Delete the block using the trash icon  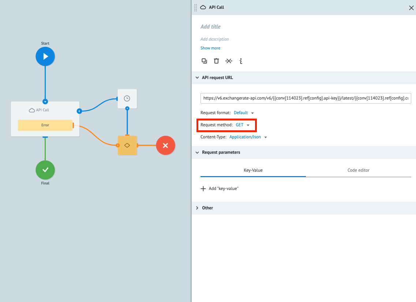tap(216, 61)
